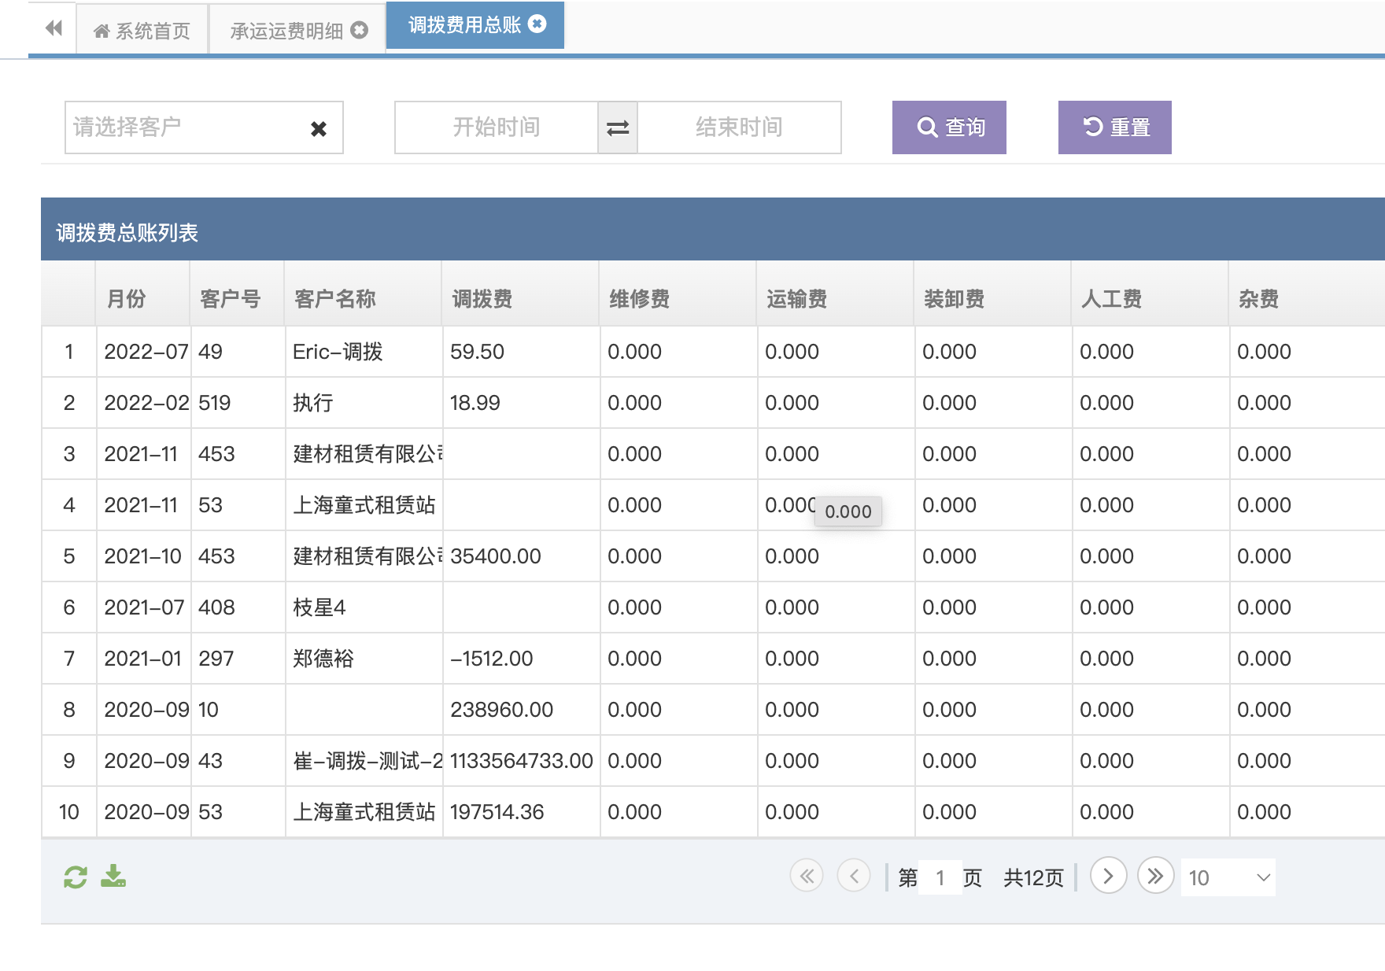1385x971 pixels.
Task: Go to the first page of results
Action: point(807,876)
